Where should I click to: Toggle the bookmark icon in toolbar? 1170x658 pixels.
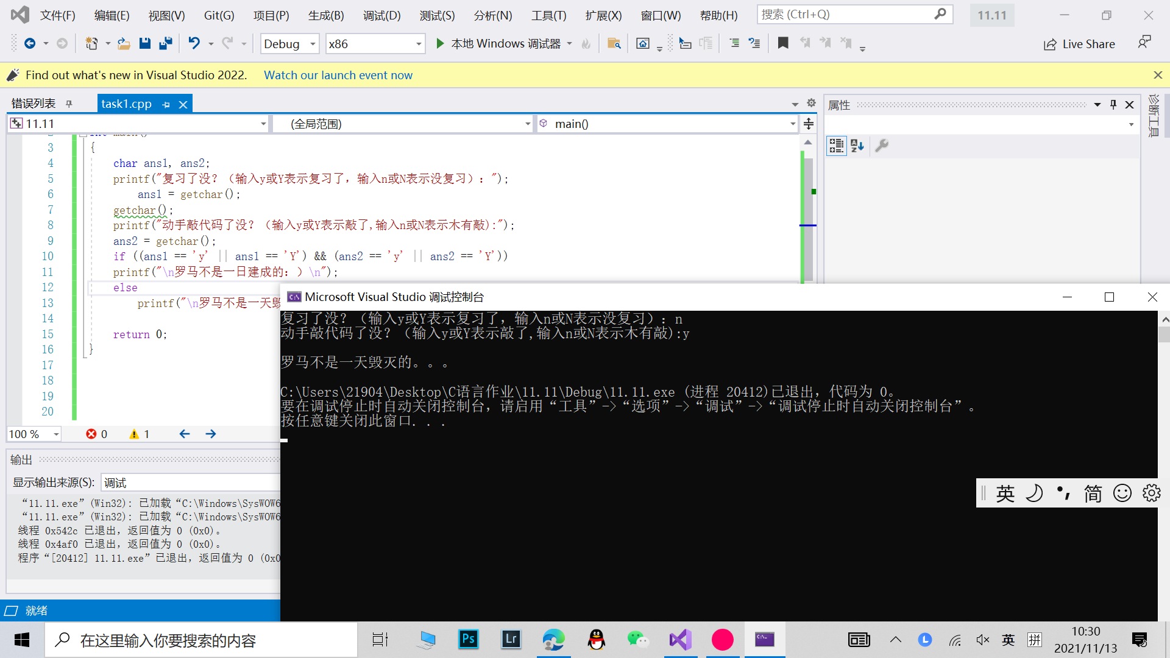tap(783, 43)
